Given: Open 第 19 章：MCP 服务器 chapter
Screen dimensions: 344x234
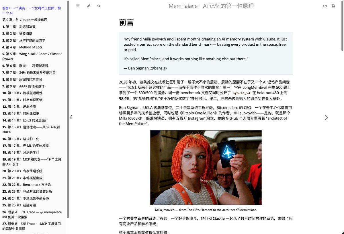Looking at the screenshot, I should point(32,162).
